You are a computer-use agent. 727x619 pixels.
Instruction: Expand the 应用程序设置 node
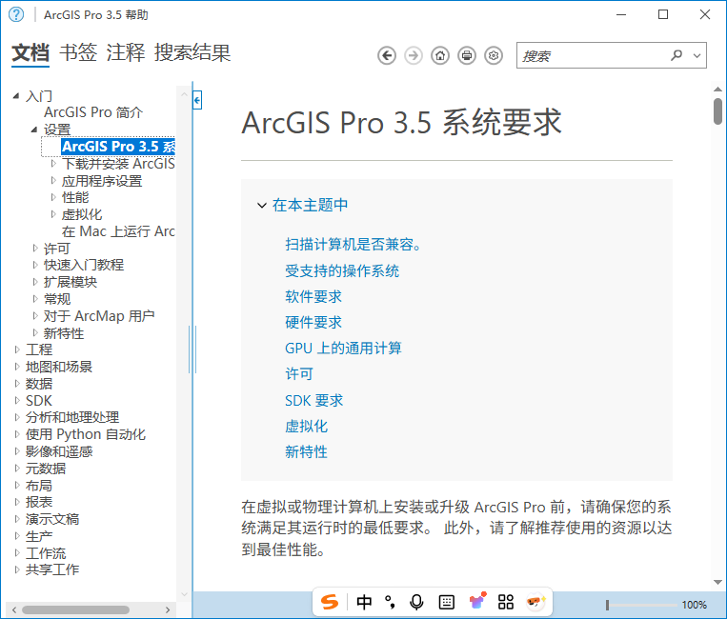click(x=53, y=180)
